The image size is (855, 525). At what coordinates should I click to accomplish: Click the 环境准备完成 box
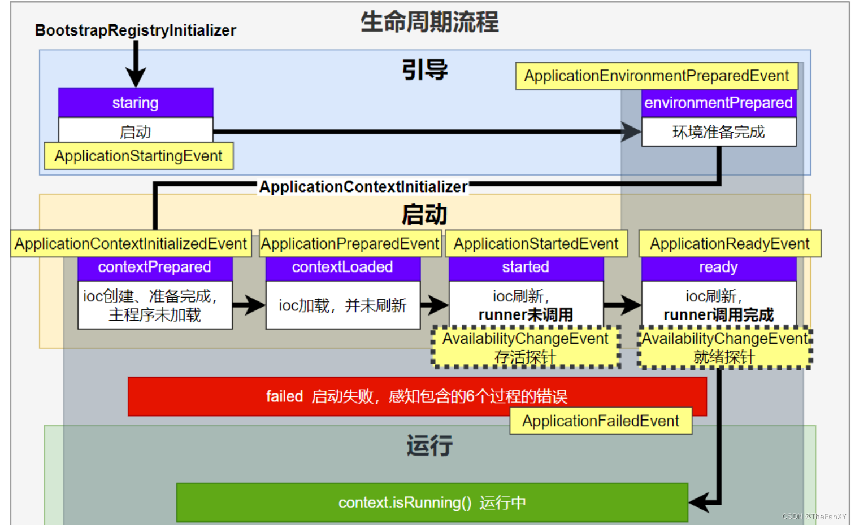coord(719,132)
